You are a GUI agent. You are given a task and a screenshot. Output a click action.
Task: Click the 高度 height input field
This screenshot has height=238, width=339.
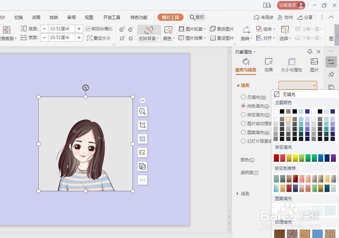click(x=60, y=28)
